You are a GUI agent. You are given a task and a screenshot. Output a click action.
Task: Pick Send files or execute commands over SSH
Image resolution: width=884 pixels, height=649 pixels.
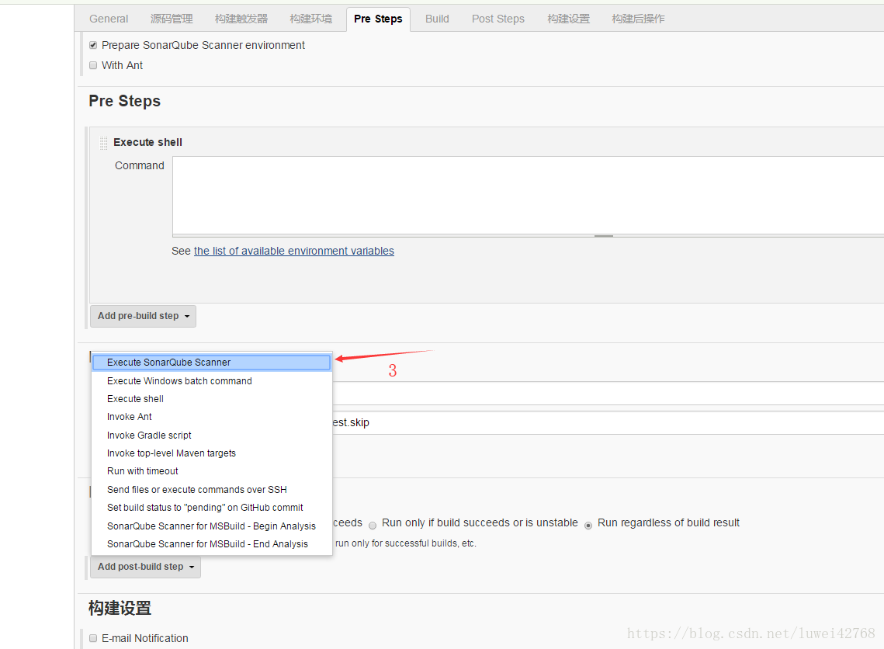coord(211,489)
